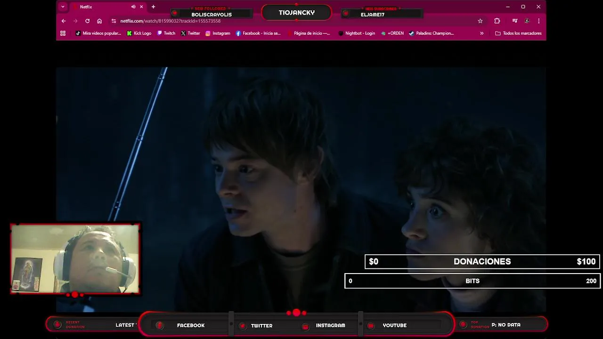Image resolution: width=603 pixels, height=339 pixels.
Task: Open Paladins: Champion... bookmark
Action: pyautogui.click(x=431, y=33)
